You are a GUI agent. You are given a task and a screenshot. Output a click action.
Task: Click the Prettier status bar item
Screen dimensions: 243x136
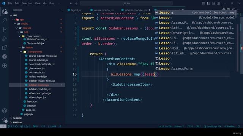[x=229, y=127]
